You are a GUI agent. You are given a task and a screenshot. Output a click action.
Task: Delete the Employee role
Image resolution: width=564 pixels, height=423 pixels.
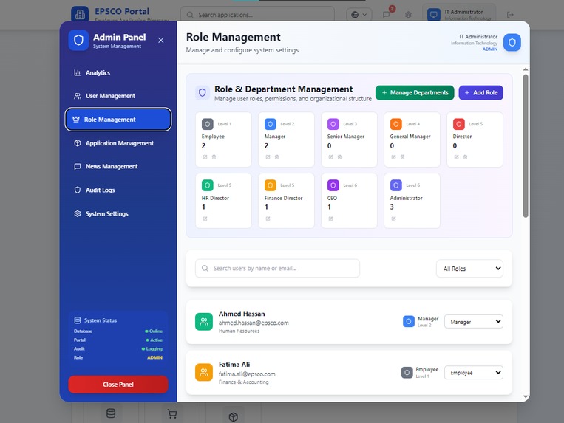pos(214,157)
